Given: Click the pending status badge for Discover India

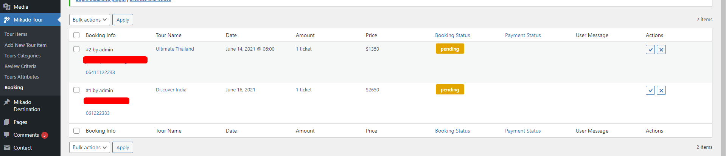Looking at the screenshot, I should 450,90.
